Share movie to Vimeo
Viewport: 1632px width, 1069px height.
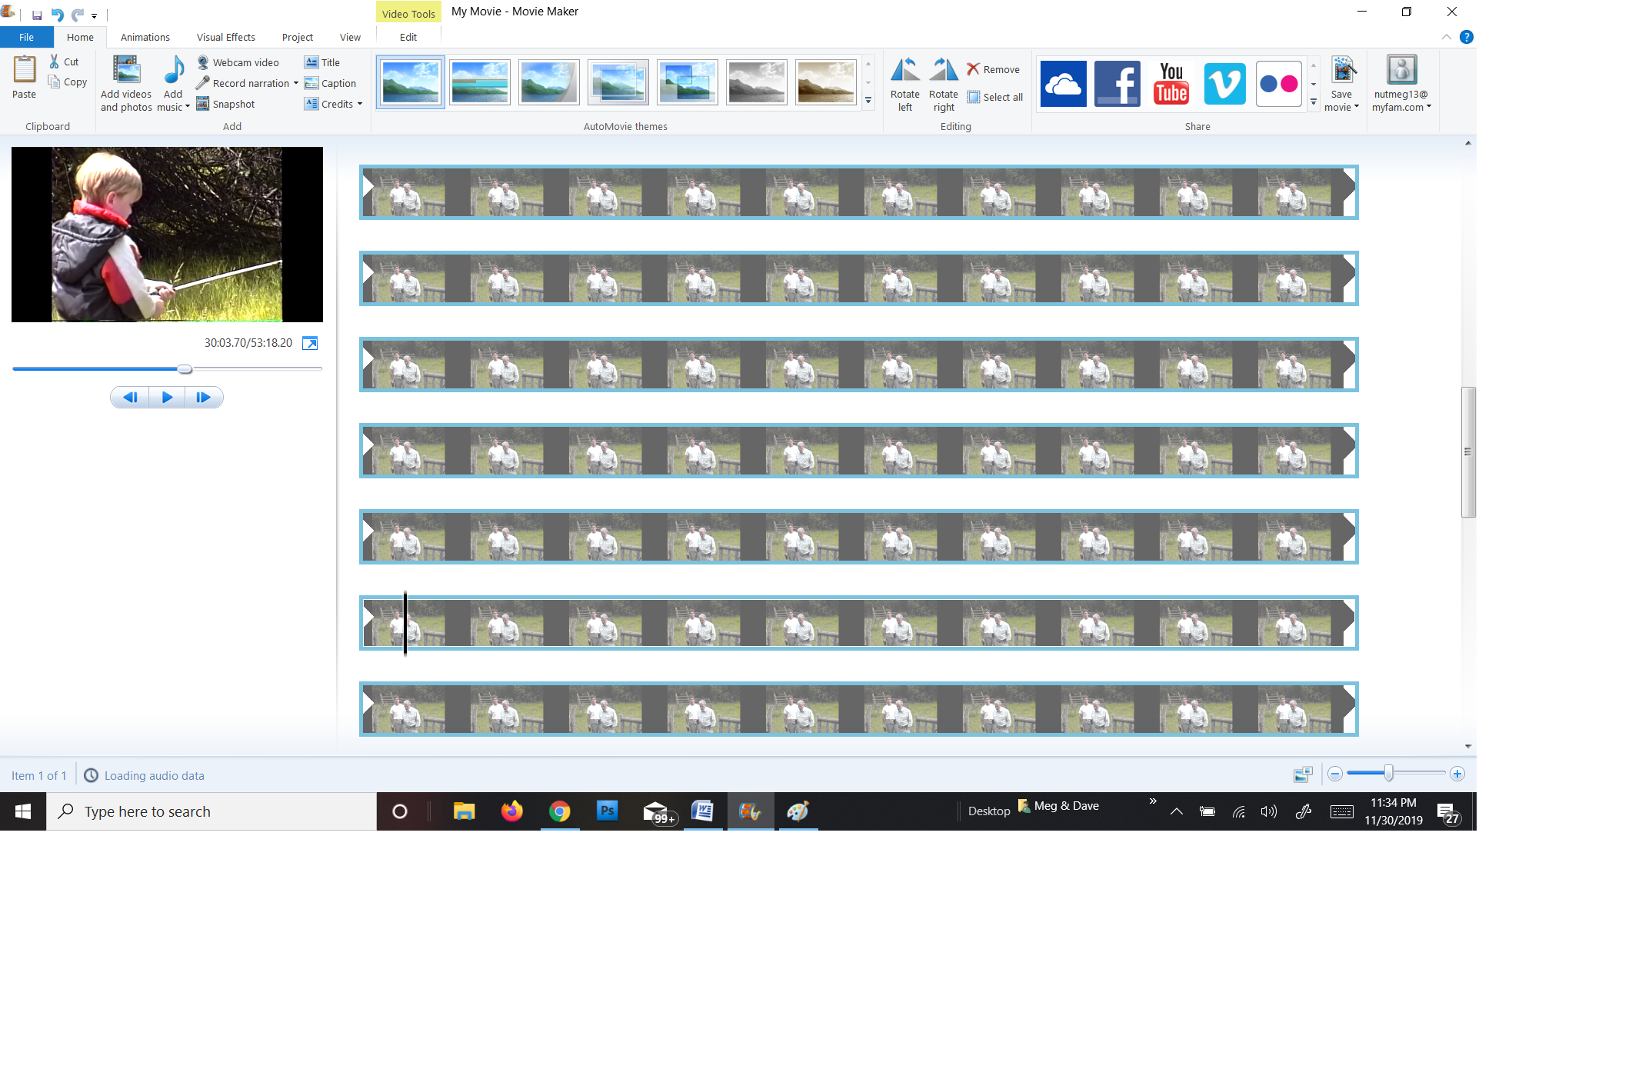(x=1224, y=84)
